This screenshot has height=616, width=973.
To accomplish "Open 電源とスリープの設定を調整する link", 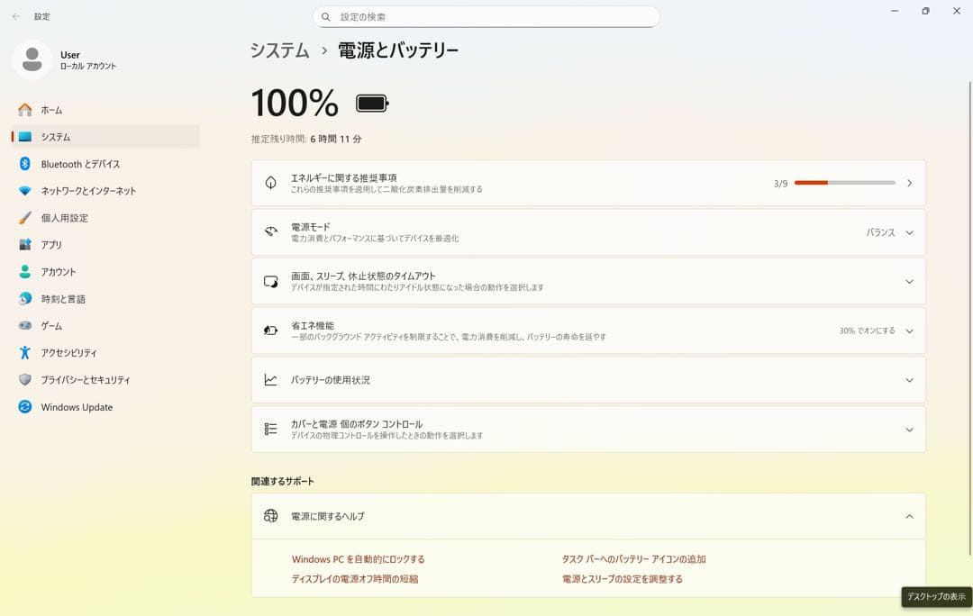I will tap(623, 579).
